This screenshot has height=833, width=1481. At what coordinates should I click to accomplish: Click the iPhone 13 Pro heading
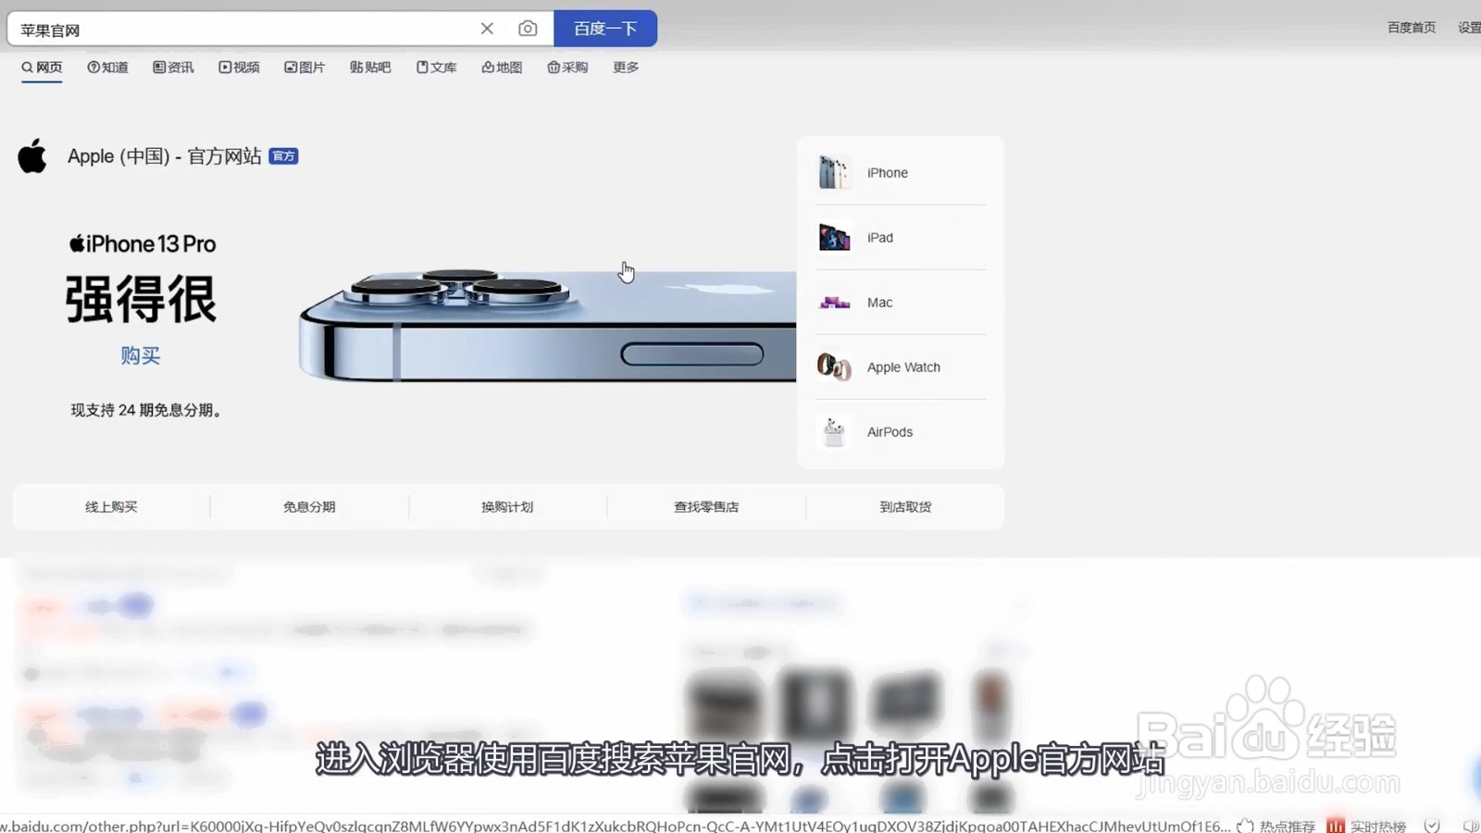(x=143, y=244)
